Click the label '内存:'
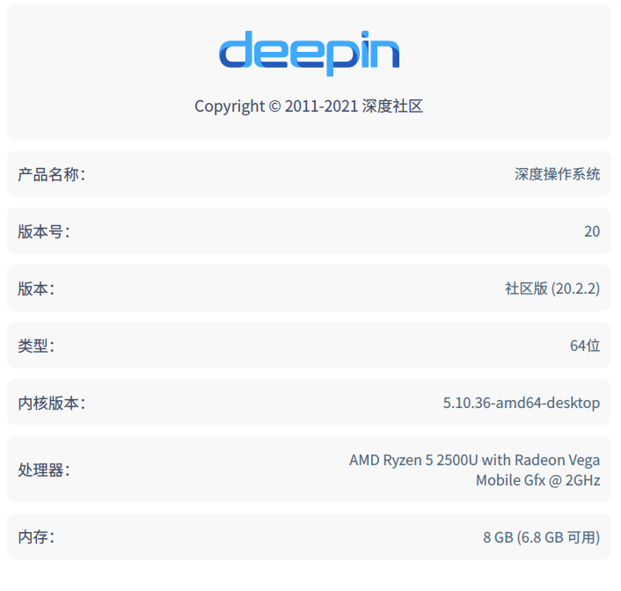 click(x=36, y=537)
